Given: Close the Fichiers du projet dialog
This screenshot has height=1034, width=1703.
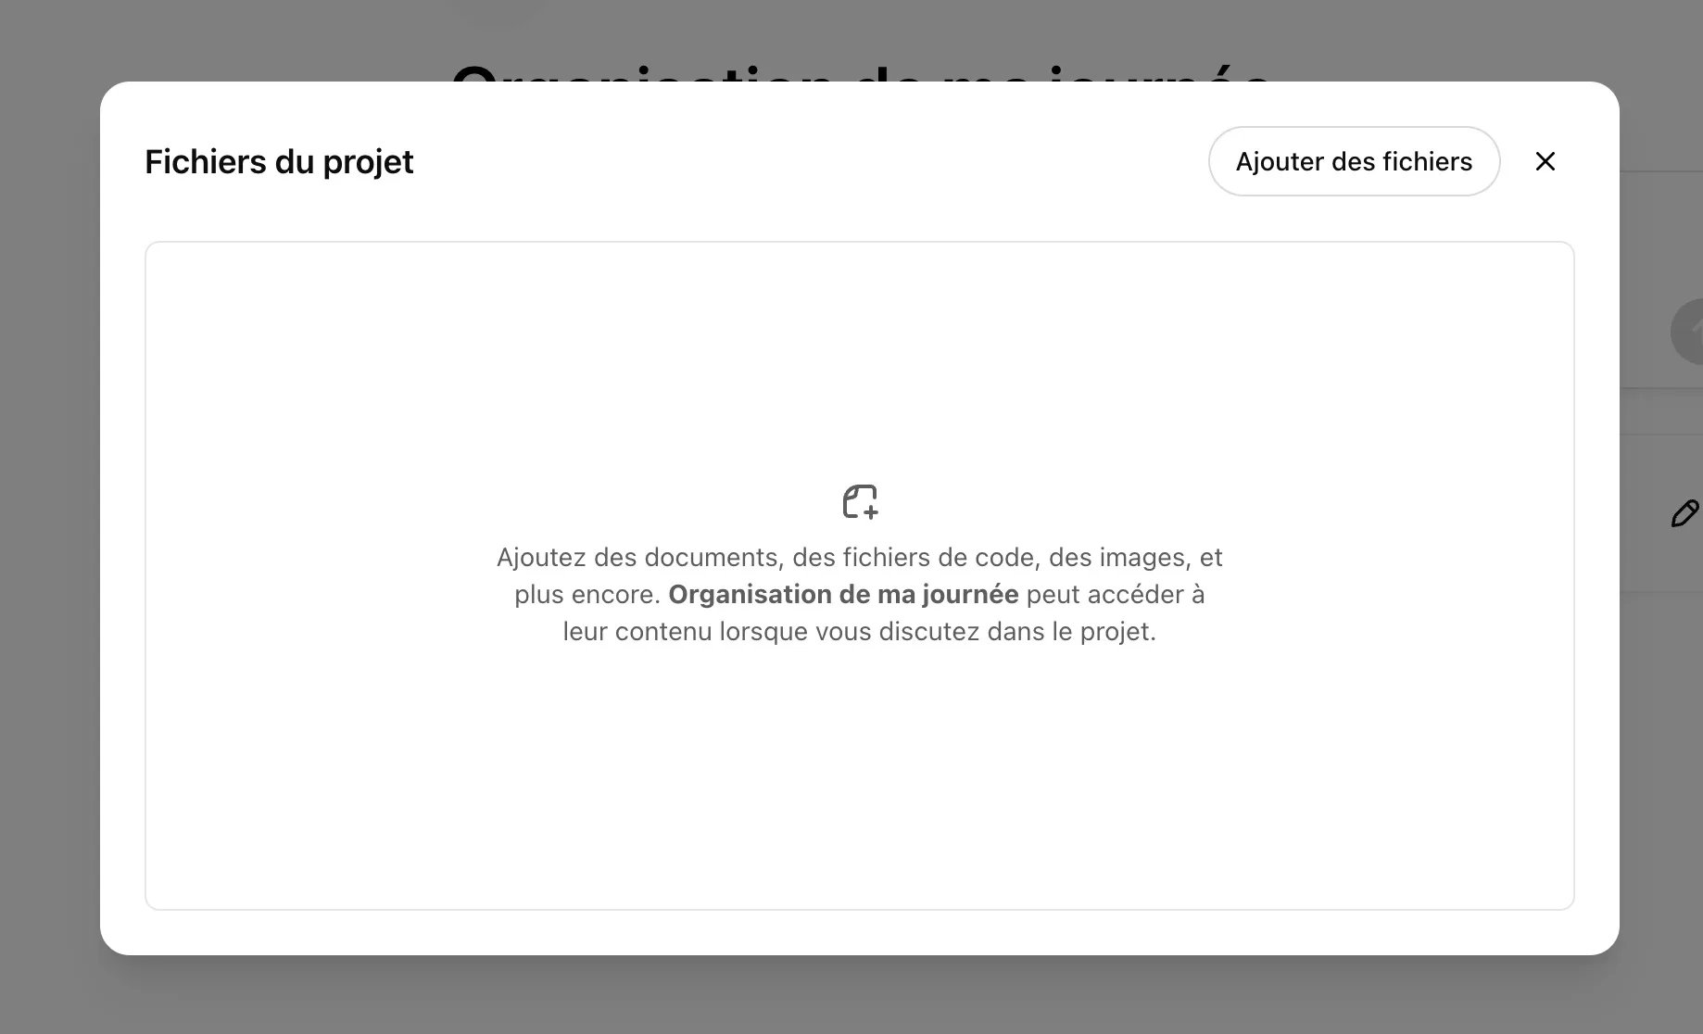Looking at the screenshot, I should click(1545, 161).
